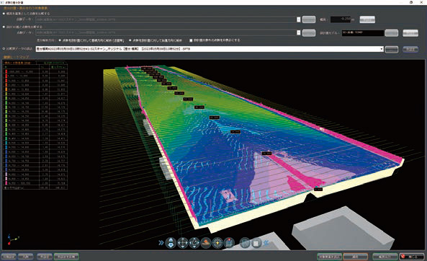Open the comparison data file dropdown
Screen dimensions: 427x261
coord(382,49)
